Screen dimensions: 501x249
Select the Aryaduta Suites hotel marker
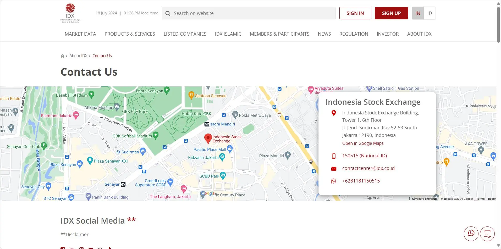click(311, 90)
